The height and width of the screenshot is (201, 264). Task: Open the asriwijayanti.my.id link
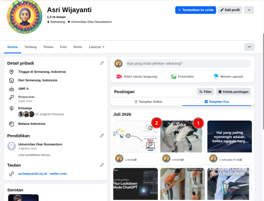tap(33, 173)
